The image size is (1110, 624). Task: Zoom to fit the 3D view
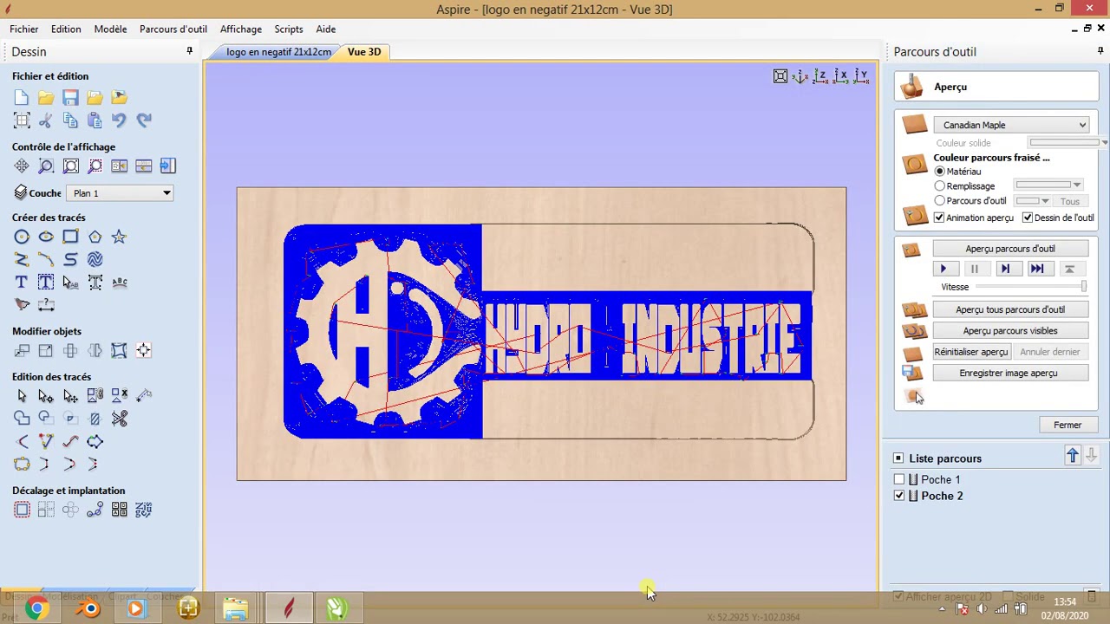[x=780, y=76]
